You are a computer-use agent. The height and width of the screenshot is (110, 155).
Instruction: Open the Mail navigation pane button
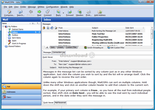click(x=21, y=87)
